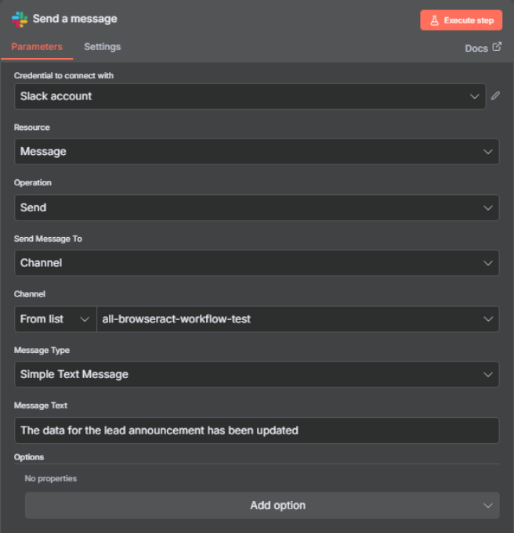Expand the Operation dropdown showing Send
The image size is (514, 533).
click(256, 207)
